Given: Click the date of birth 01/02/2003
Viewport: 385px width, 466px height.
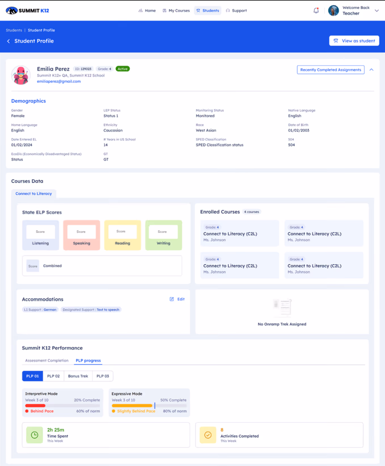Looking at the screenshot, I should coord(299,131).
